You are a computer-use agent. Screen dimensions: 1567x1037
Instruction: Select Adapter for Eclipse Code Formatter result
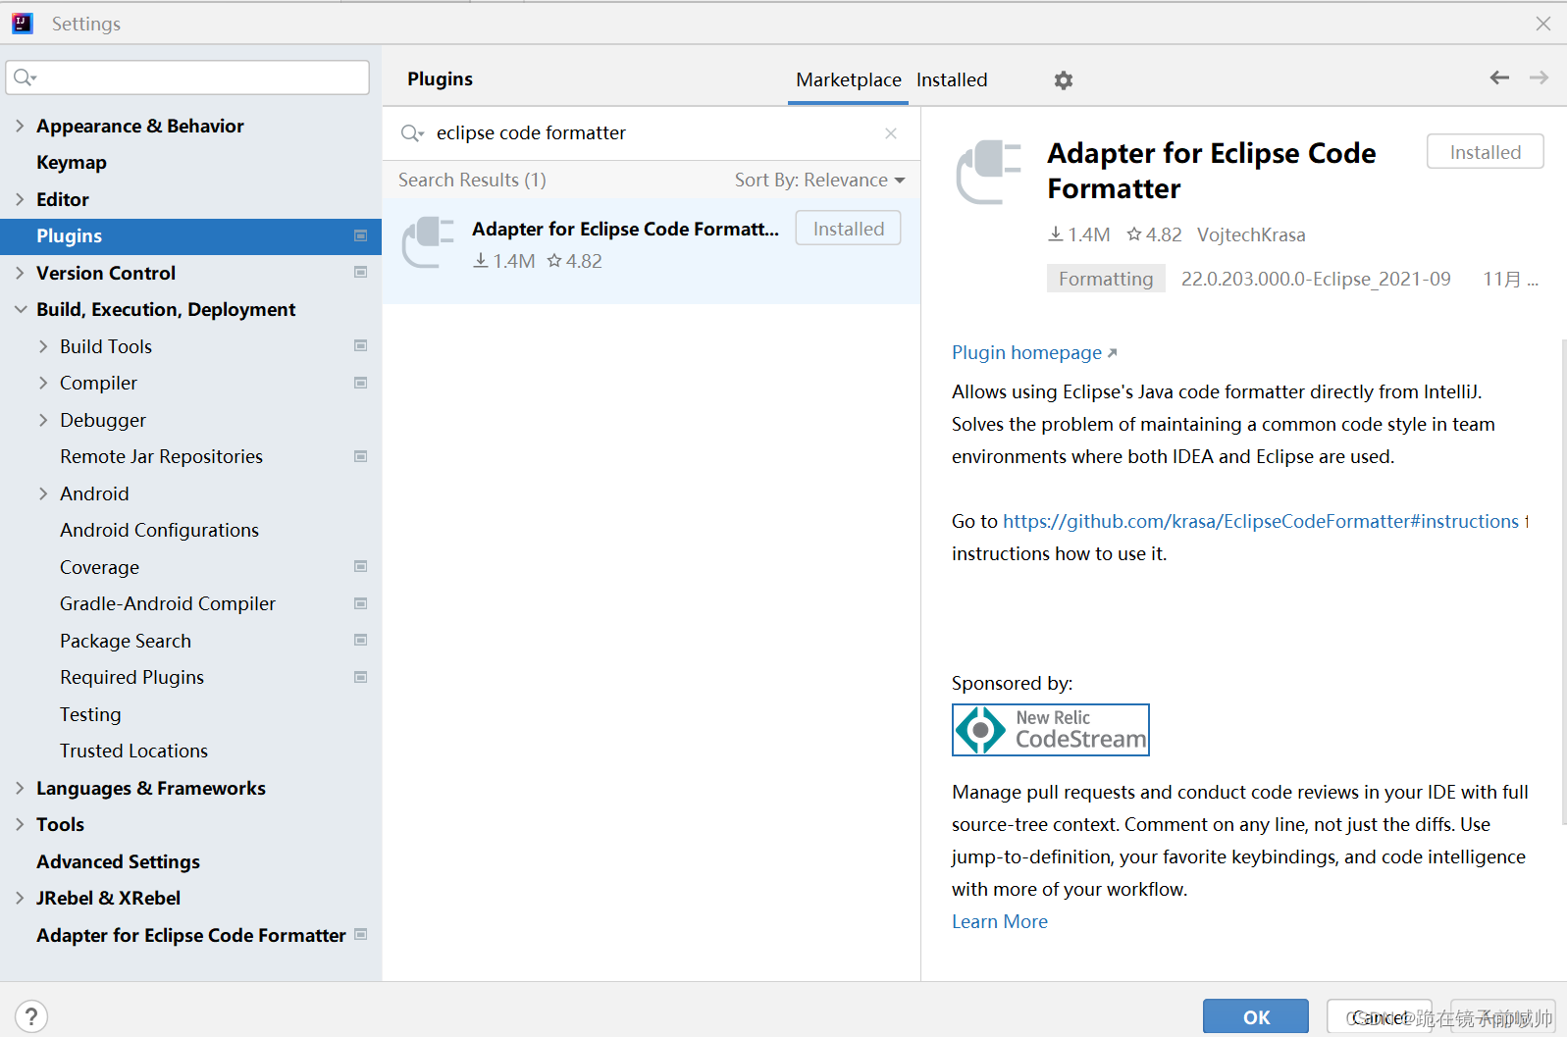pos(652,250)
